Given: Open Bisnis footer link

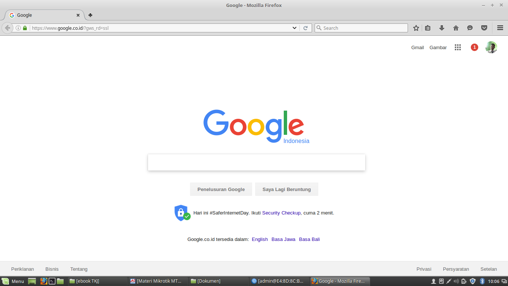Looking at the screenshot, I should (52, 269).
